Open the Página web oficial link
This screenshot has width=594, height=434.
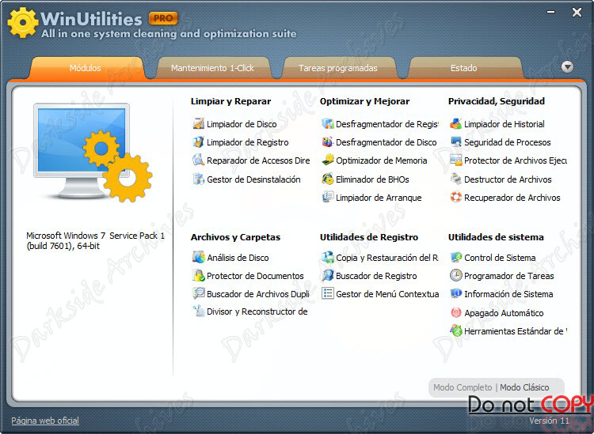[x=45, y=421]
